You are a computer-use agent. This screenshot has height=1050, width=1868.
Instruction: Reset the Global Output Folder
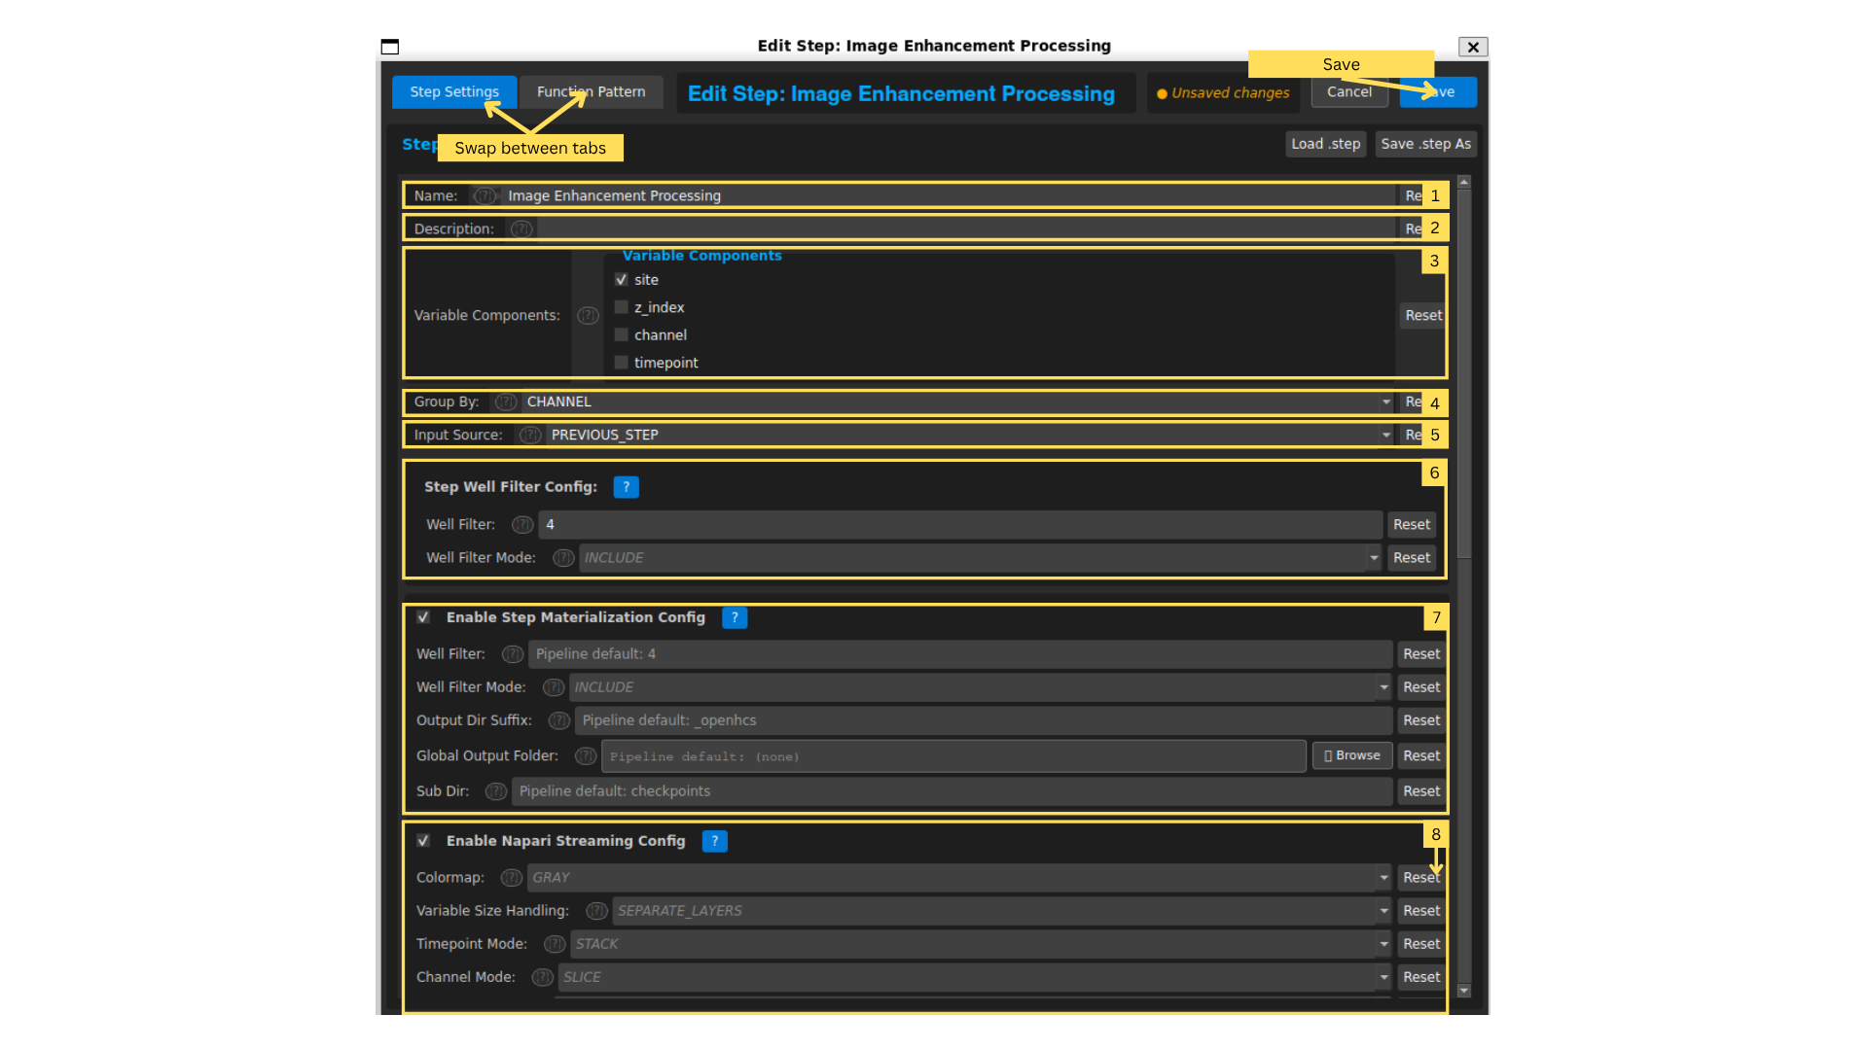(x=1421, y=755)
